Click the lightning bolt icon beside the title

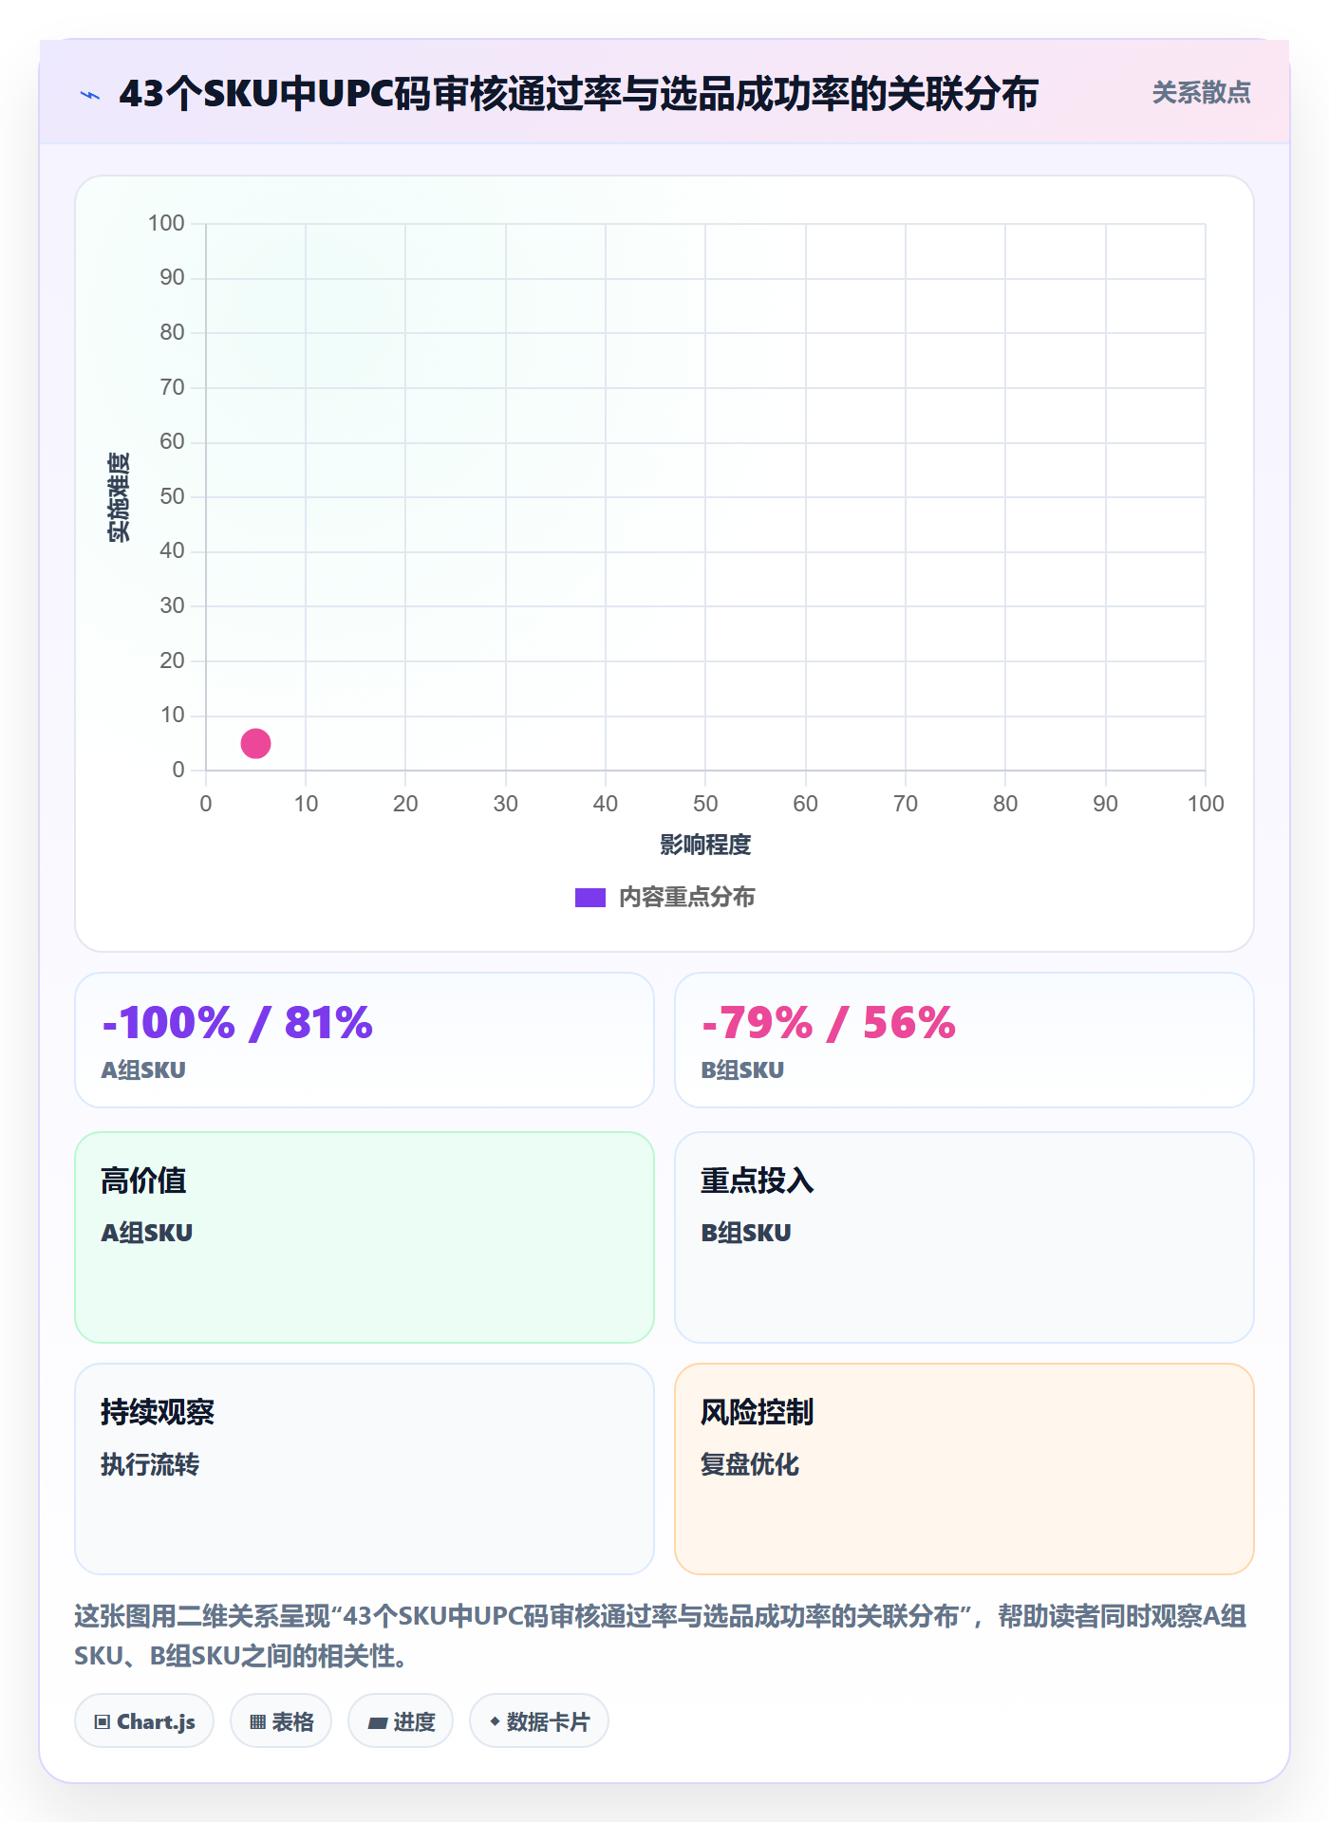[90, 95]
